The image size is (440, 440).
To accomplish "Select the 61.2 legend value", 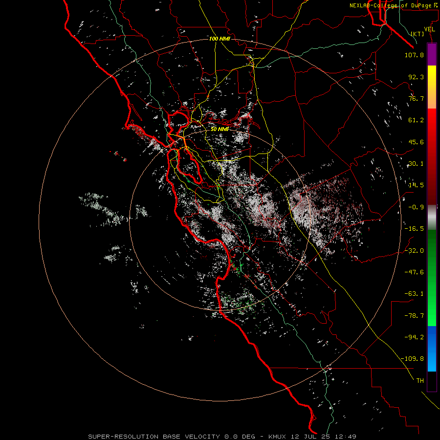I will click(416, 120).
